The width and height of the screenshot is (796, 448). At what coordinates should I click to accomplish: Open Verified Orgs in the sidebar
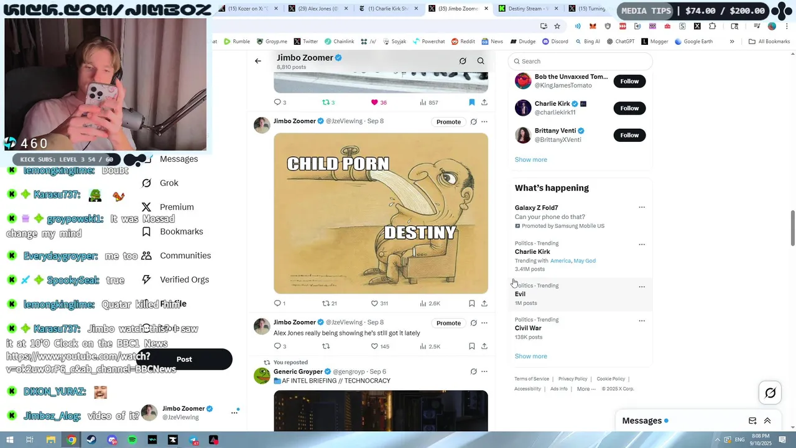(x=175, y=280)
